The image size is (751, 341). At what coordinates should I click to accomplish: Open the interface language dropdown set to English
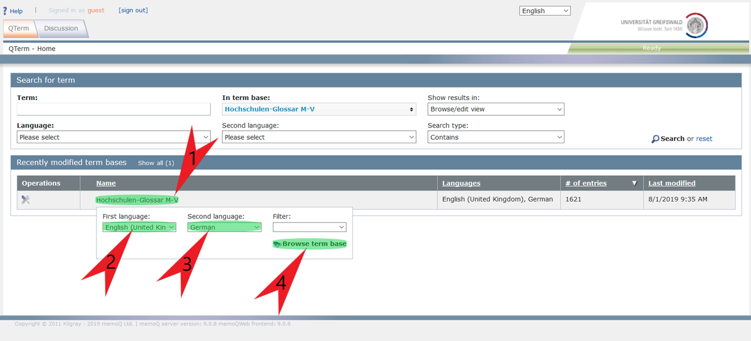click(545, 11)
